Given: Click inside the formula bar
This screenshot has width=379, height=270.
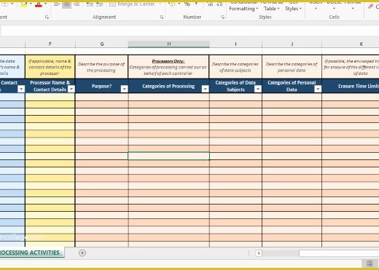Looking at the screenshot, I should point(190,31).
